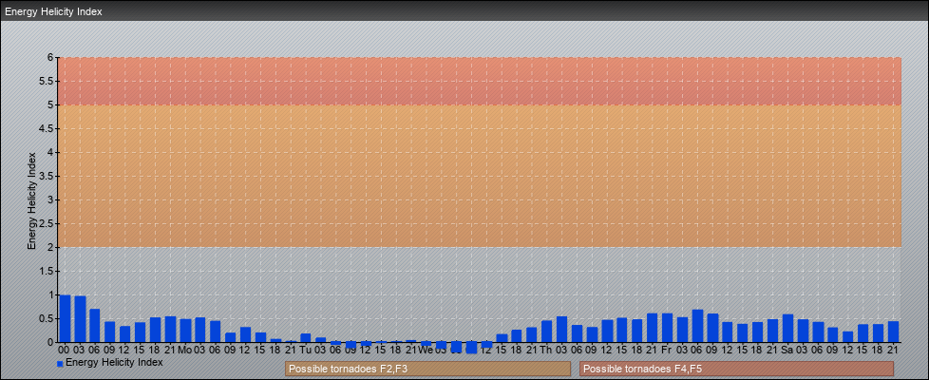The width and height of the screenshot is (929, 380).
Task: Select the 'Possible tornadoes F4,F5' legend box
Action: click(736, 369)
